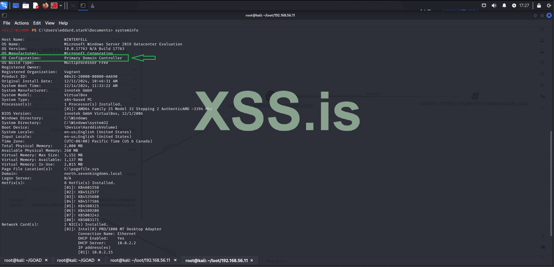Screen dimensions: 554x267
Task: Click total physical memory '2,000 MB'
Action: (73, 146)
